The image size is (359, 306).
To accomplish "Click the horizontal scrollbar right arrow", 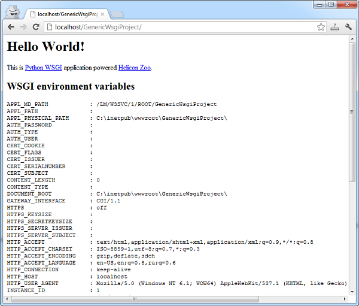I will tap(344, 298).
